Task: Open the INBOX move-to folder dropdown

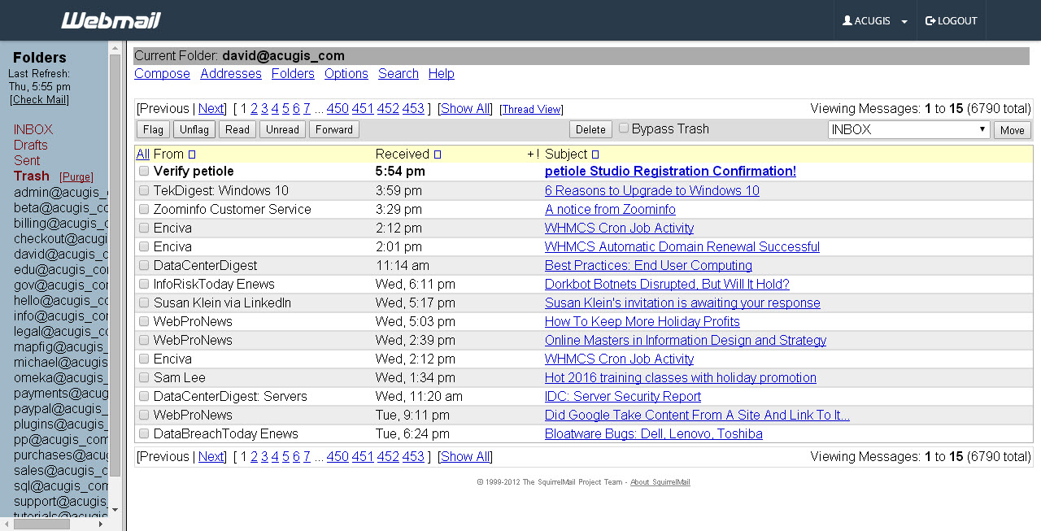Action: coord(908,129)
